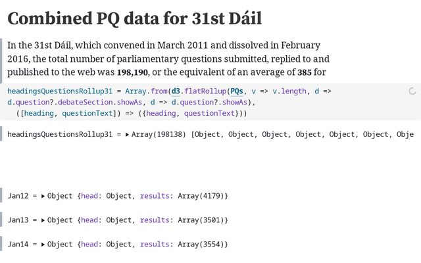Click the bold 198,190 figure in the paragraph
421x263 pixels.
pos(132,72)
